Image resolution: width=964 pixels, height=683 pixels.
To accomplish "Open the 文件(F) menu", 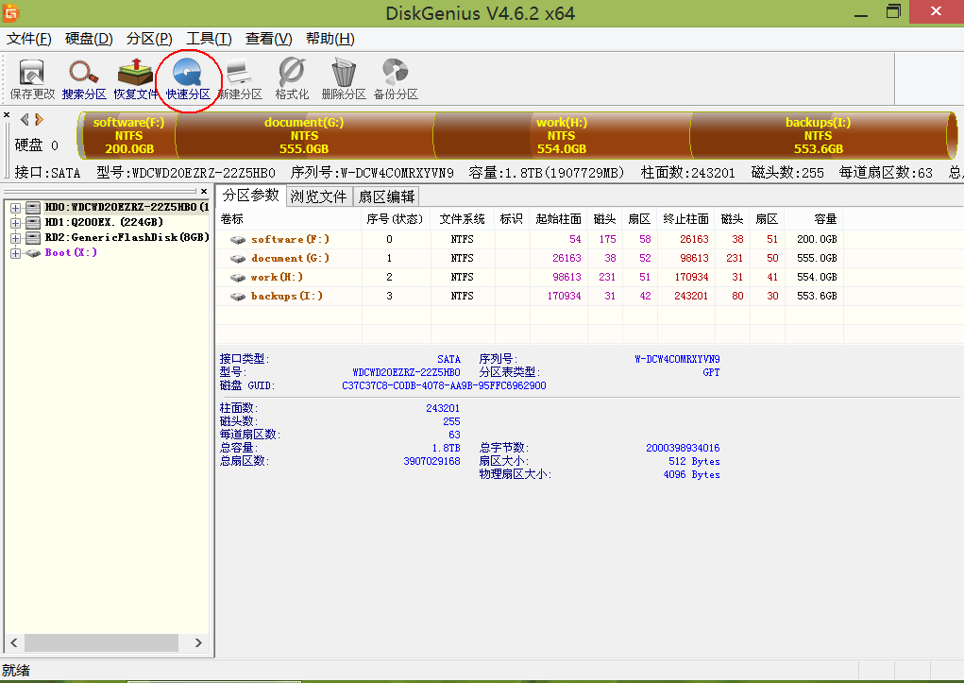I will click(x=29, y=39).
